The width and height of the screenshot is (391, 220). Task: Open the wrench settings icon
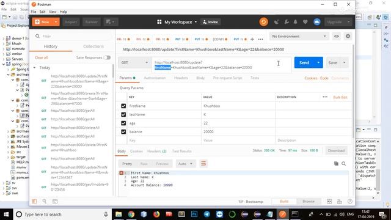[x=287, y=22]
